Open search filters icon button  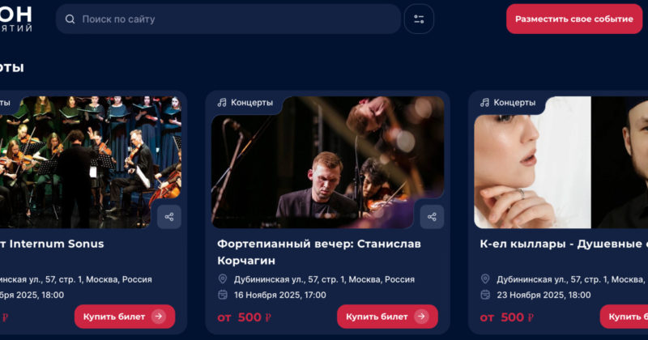click(419, 19)
